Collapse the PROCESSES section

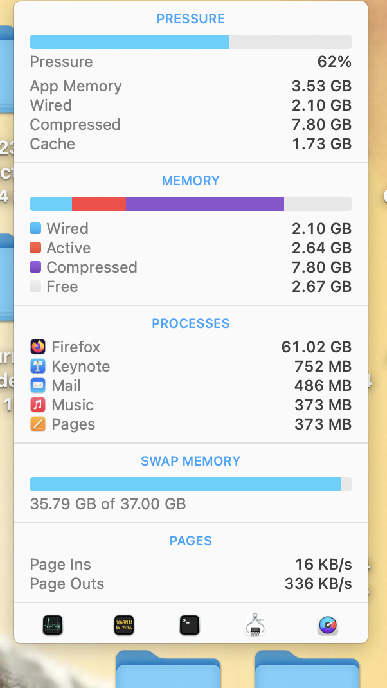190,323
